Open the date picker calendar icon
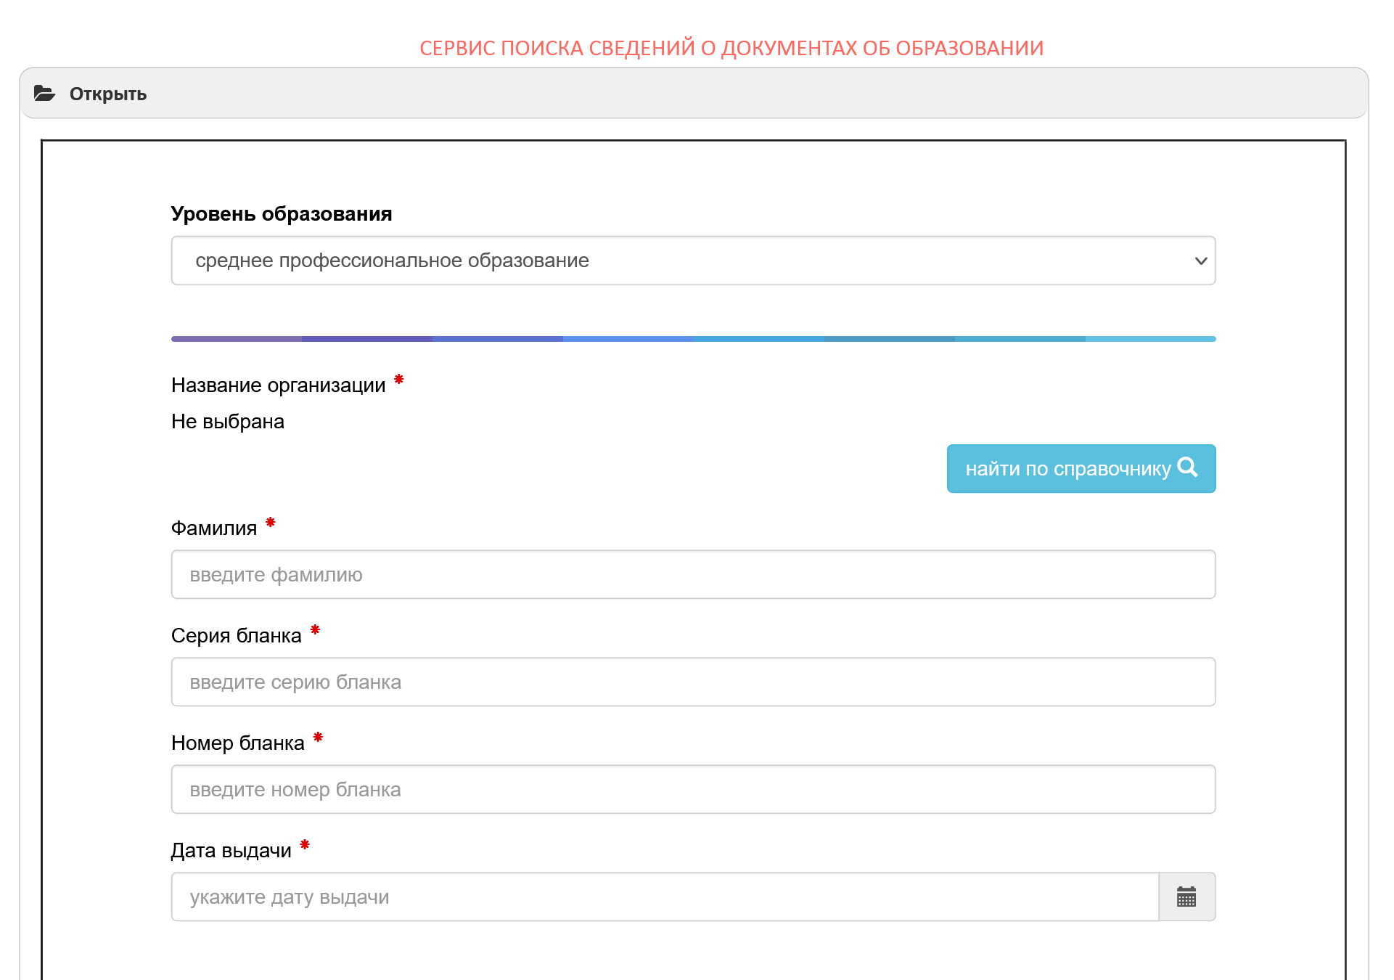 1186,897
